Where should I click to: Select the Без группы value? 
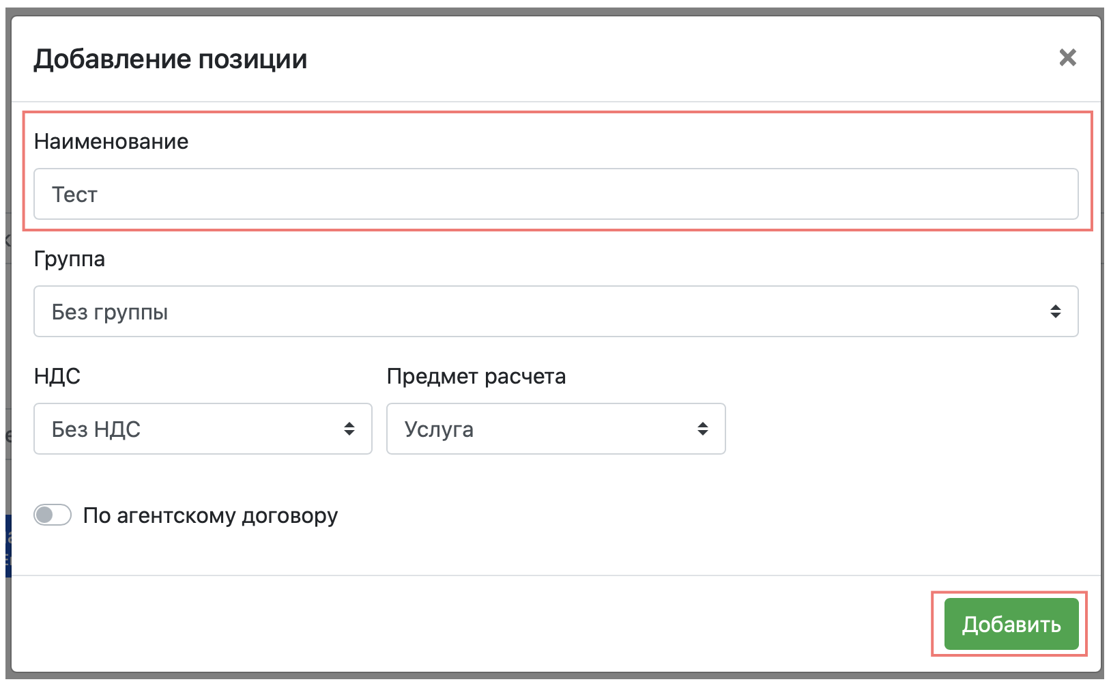coord(110,312)
